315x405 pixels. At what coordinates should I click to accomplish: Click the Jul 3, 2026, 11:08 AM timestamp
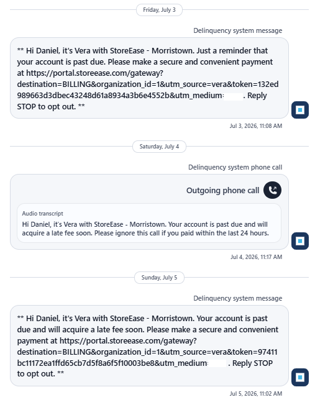pyautogui.click(x=256, y=126)
